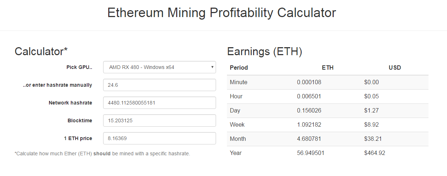The height and width of the screenshot is (176, 447).
Task: Click the manual hashrate input field
Action: [159, 85]
